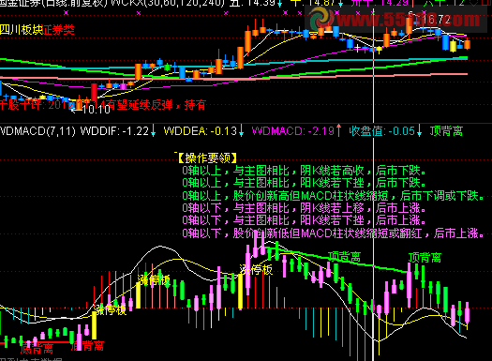The width and height of the screenshot is (492, 361).
Task: Click the red 证券类 category label
Action: click(58, 30)
